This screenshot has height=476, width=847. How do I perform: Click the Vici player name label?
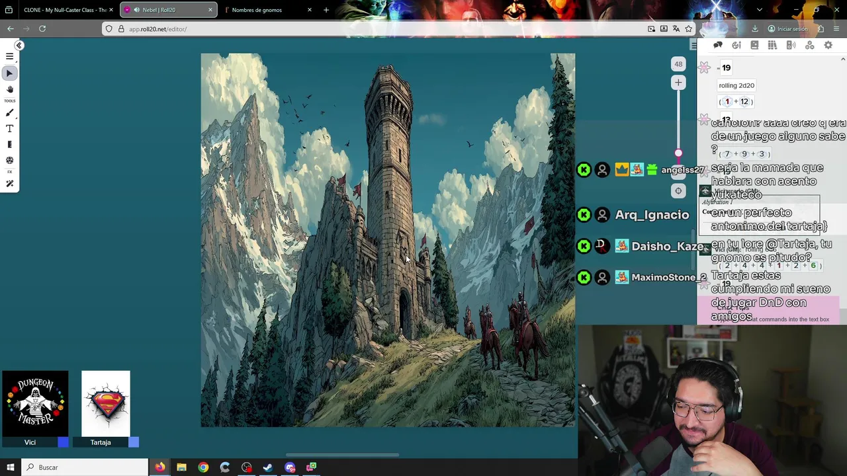(30, 442)
